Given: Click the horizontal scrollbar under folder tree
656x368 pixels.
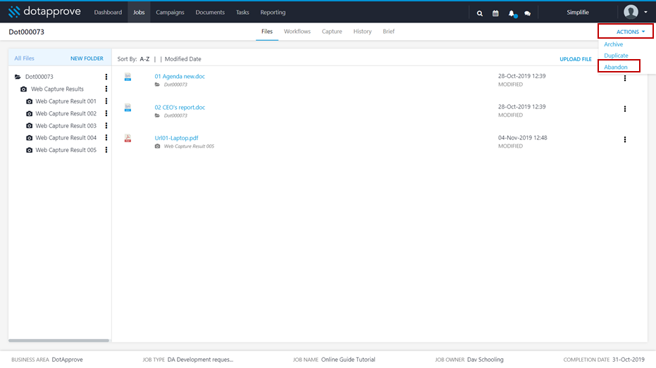Looking at the screenshot, I should 58,341.
